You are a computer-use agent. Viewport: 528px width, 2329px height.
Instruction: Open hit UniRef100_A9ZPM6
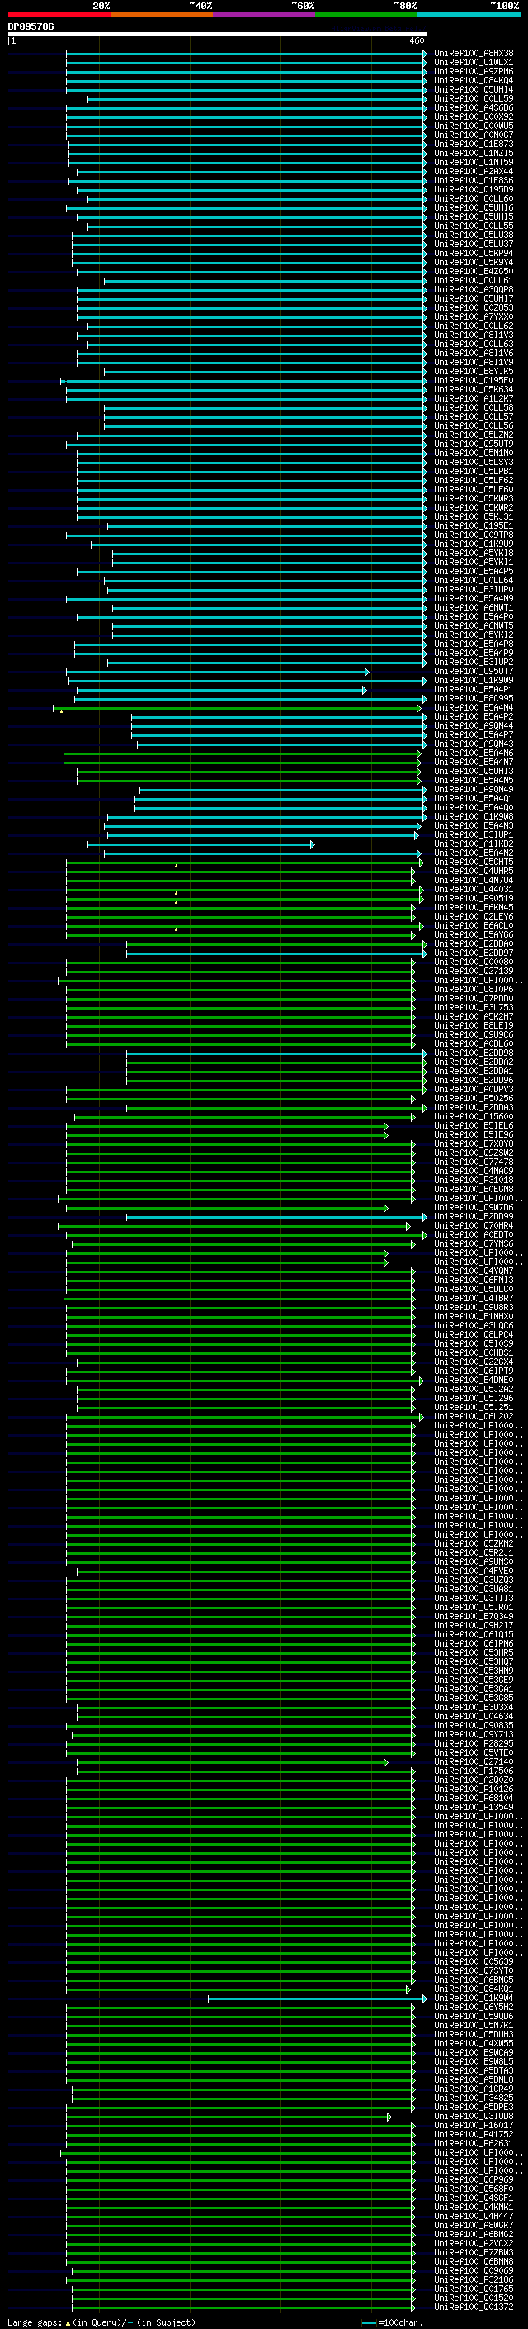pyautogui.click(x=474, y=71)
